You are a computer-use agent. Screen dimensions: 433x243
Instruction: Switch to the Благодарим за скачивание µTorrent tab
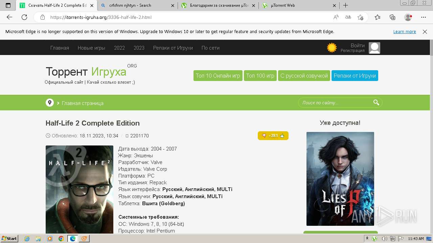click(218, 5)
